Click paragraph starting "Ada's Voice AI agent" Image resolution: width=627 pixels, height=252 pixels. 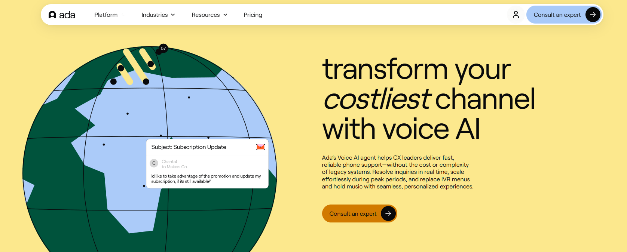click(x=398, y=172)
